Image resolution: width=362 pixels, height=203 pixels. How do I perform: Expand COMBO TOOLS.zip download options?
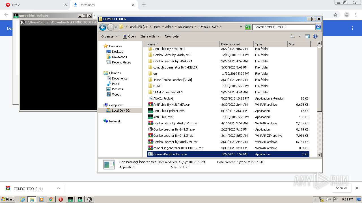(x=59, y=188)
